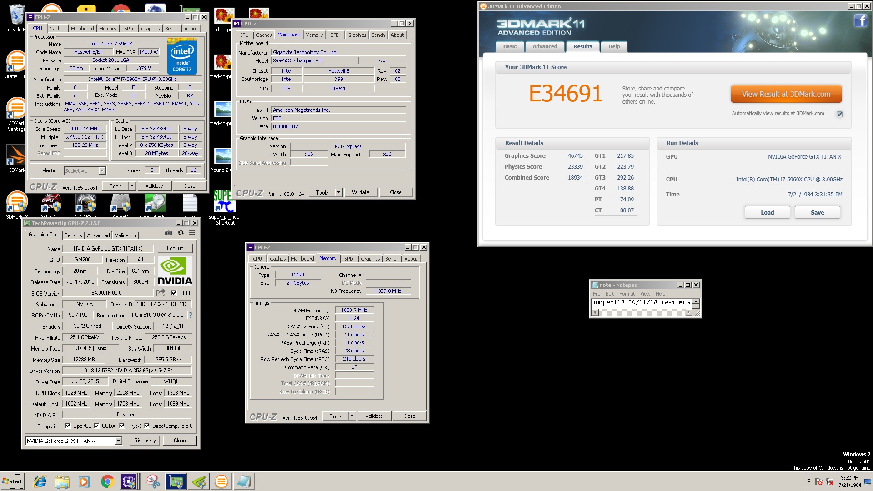Image resolution: width=873 pixels, height=491 pixels.
Task: Select the Notepad taskbar button
Action: tap(244, 481)
